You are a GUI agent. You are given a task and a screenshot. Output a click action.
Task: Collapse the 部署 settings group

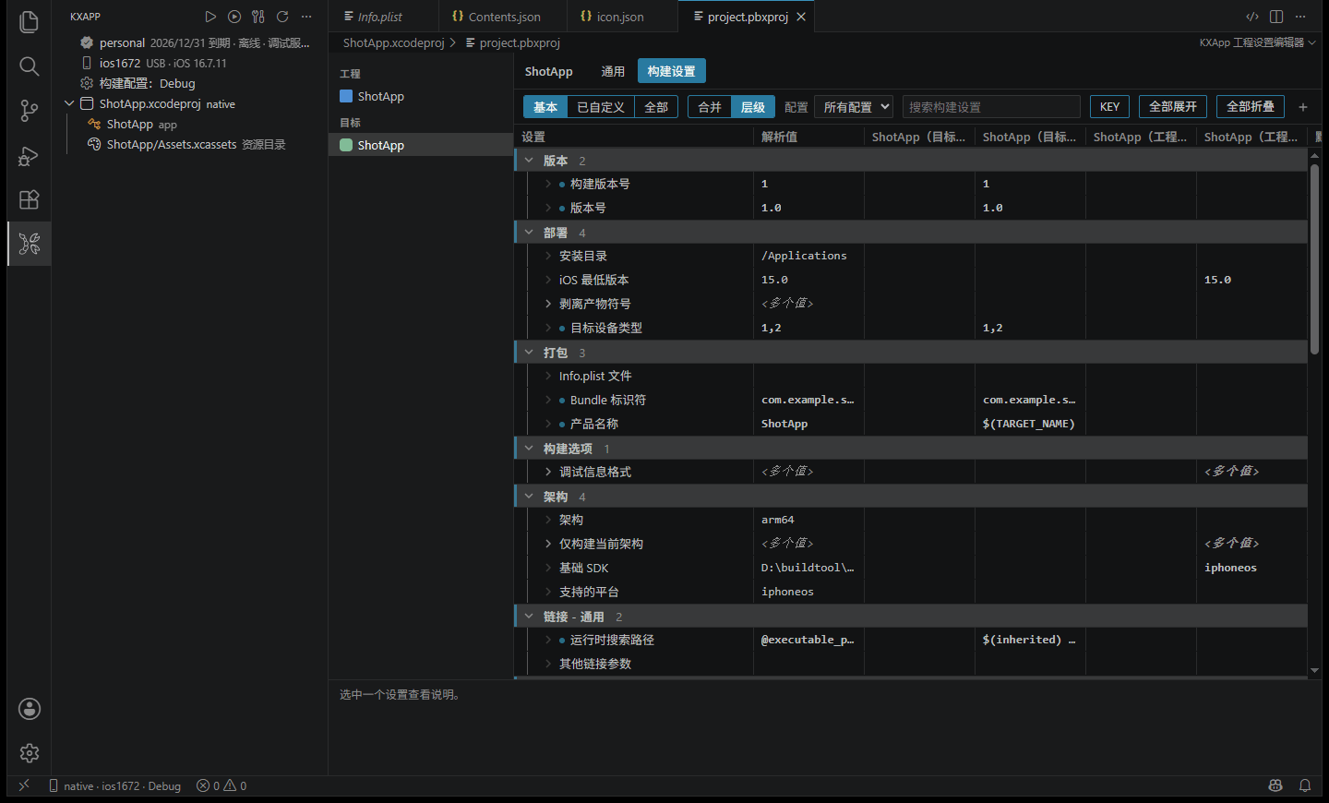[529, 233]
